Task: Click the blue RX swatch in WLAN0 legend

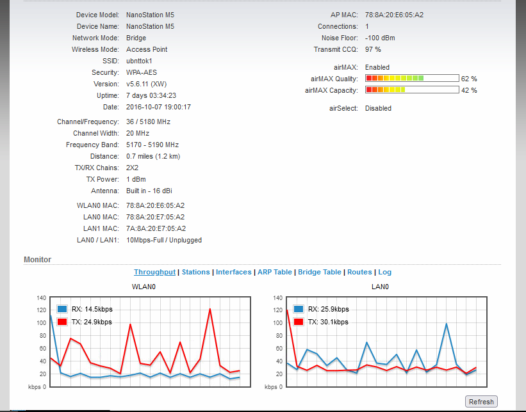Action: (62, 309)
